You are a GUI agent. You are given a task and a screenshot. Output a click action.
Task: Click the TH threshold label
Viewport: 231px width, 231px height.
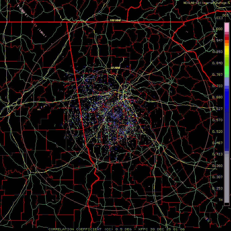220,200
